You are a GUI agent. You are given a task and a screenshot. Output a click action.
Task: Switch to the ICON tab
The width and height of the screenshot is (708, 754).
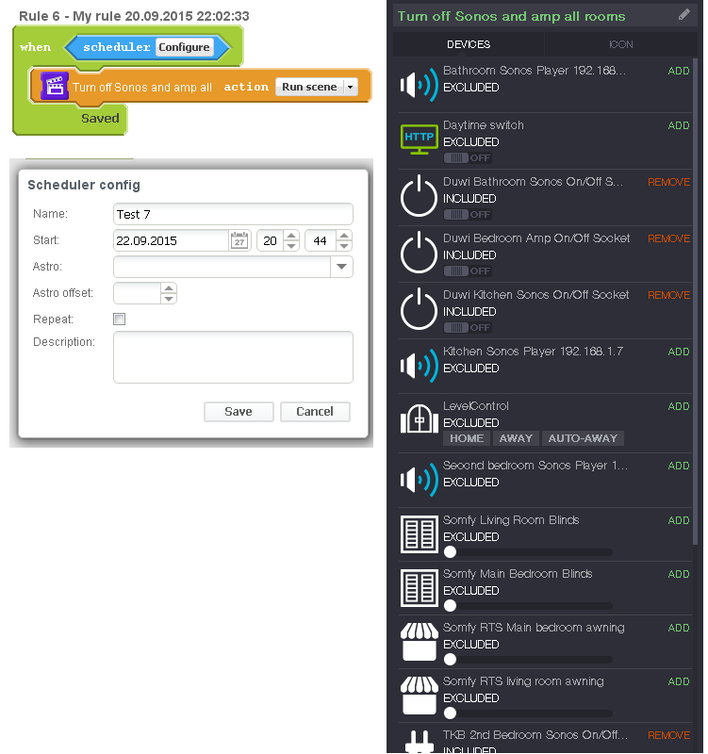pyautogui.click(x=620, y=44)
